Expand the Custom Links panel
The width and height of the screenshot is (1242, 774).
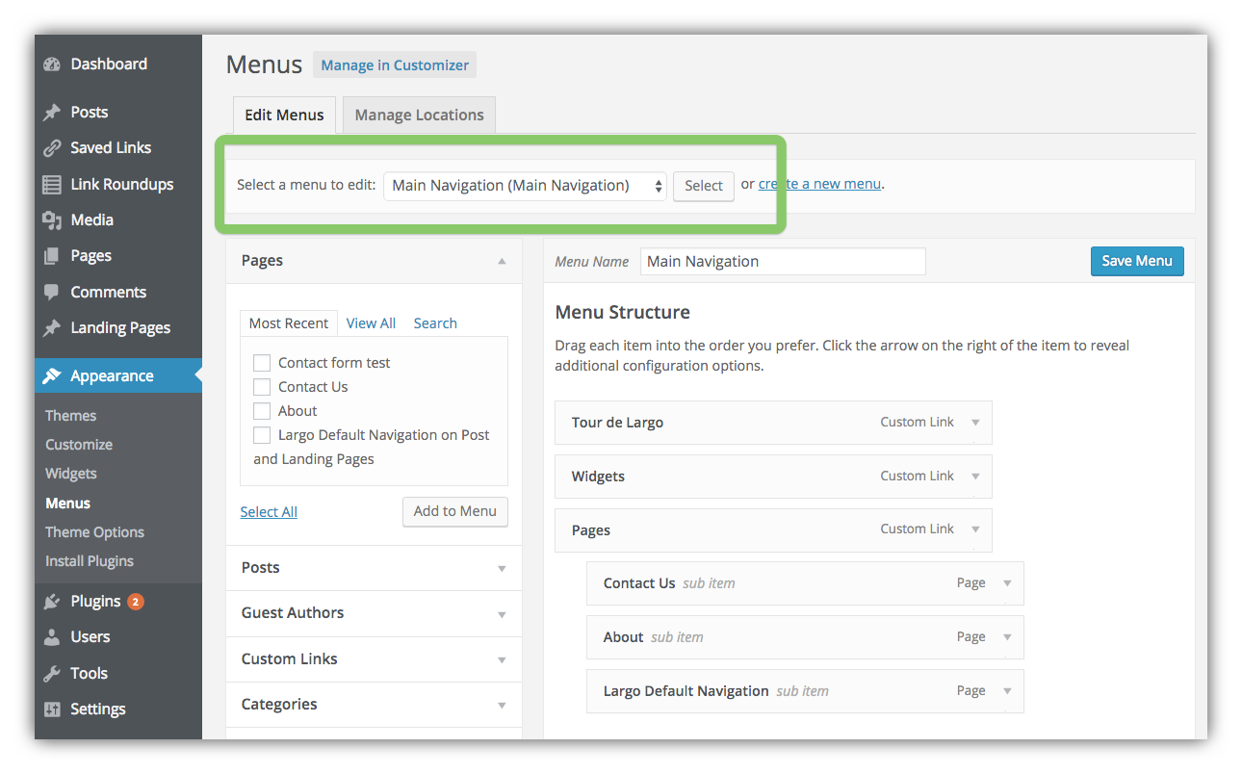[502, 660]
